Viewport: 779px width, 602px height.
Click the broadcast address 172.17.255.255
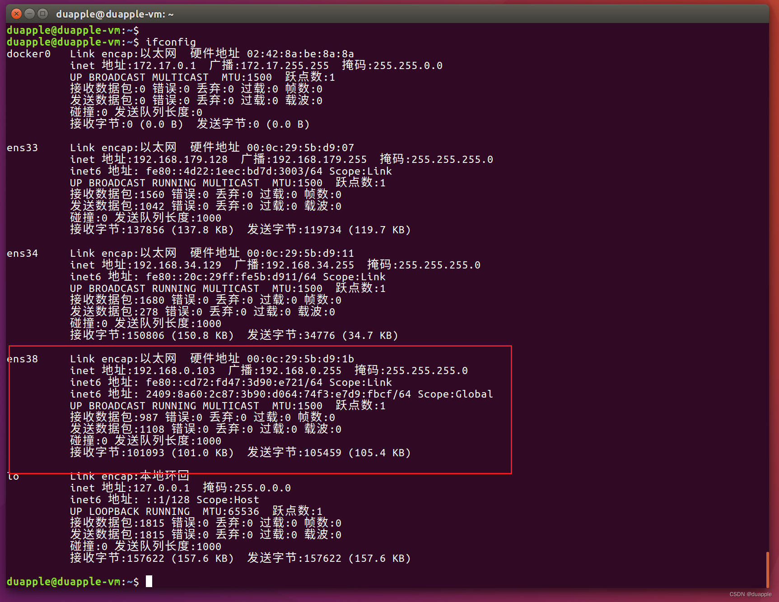[x=285, y=65]
